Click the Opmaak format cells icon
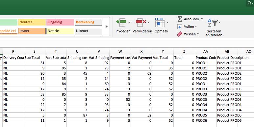This screenshot has width=254, height=127. click(x=160, y=23)
